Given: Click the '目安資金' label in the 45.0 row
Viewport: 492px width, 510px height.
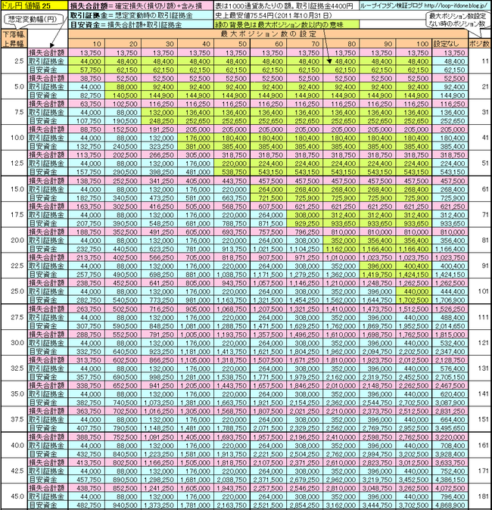Looking at the screenshot, I should click(48, 505).
